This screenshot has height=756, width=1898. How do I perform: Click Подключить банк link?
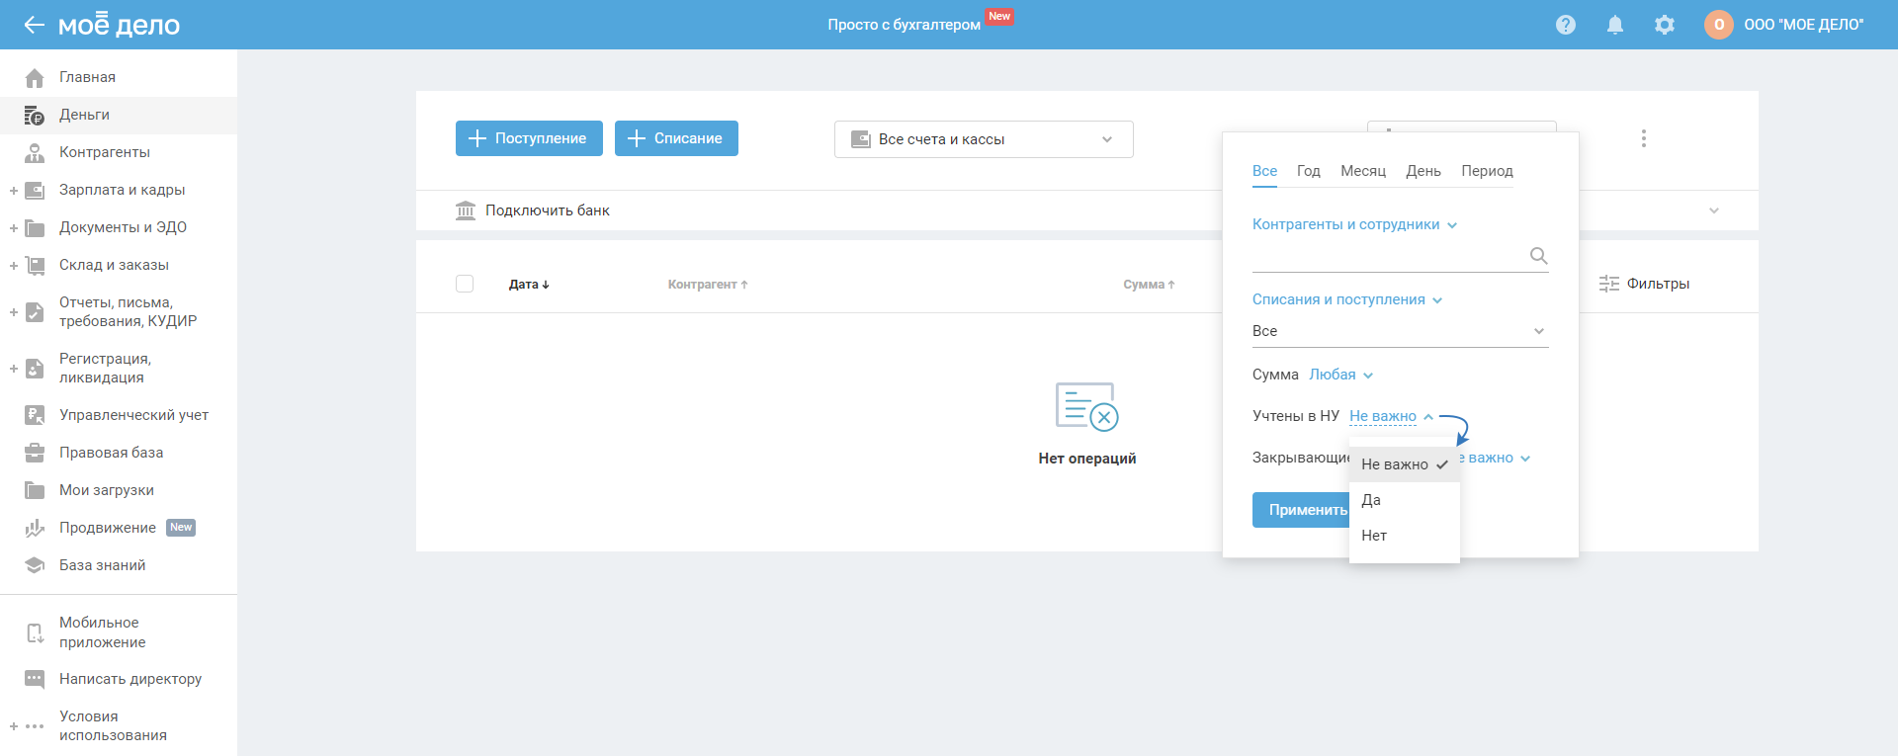pos(548,210)
